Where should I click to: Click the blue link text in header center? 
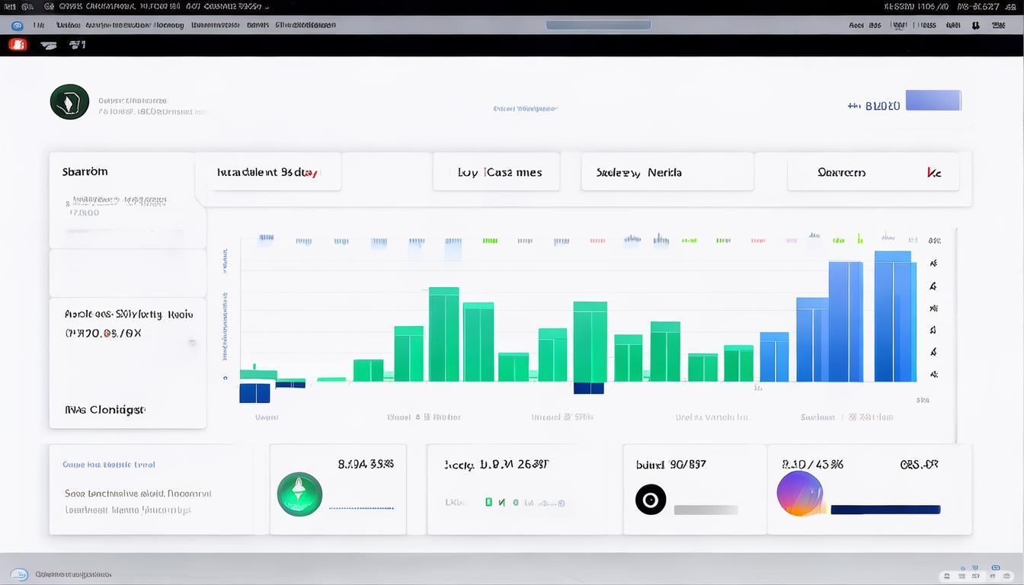point(525,109)
